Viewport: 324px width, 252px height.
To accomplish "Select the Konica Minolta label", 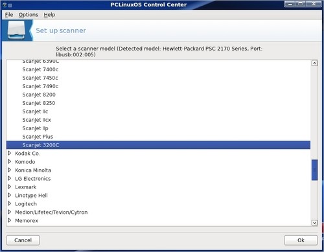I will click(33, 170).
